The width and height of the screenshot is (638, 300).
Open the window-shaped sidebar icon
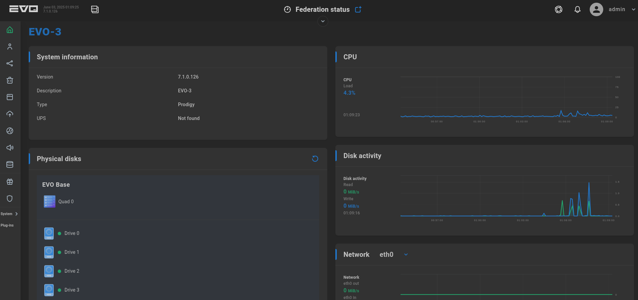[x=10, y=97]
